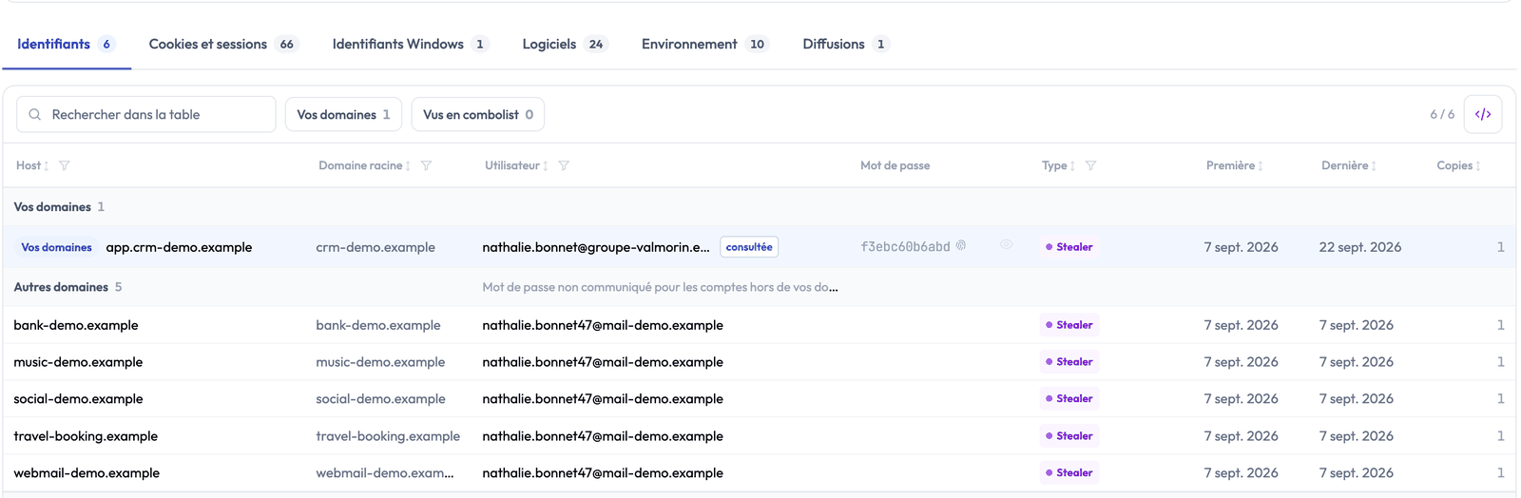Click the truncated root domain webmail-demo.exam...
The image size is (1521, 498).
385,472
